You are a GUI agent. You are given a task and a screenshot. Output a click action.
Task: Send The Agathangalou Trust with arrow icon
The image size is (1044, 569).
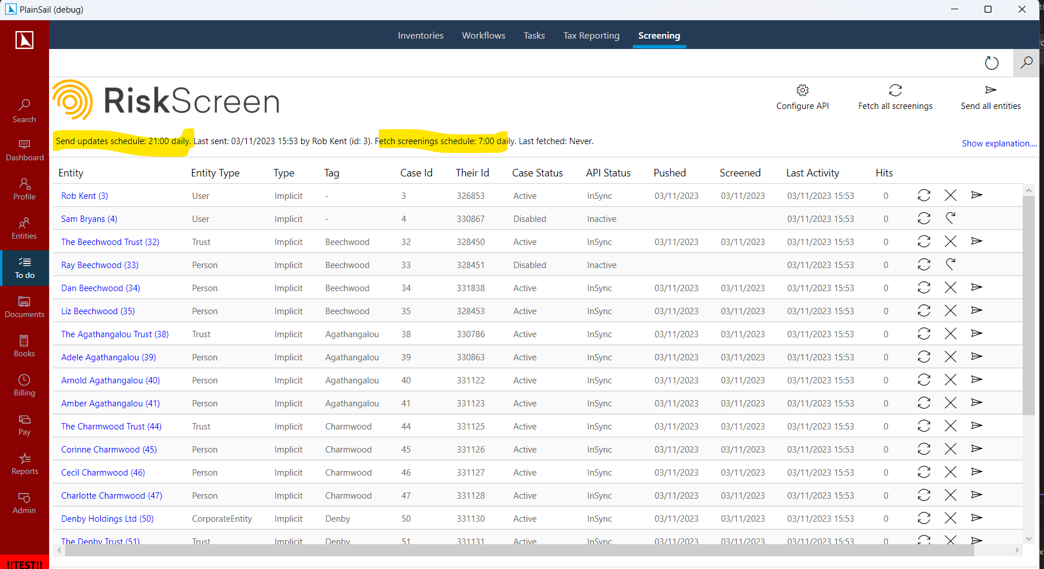977,333
